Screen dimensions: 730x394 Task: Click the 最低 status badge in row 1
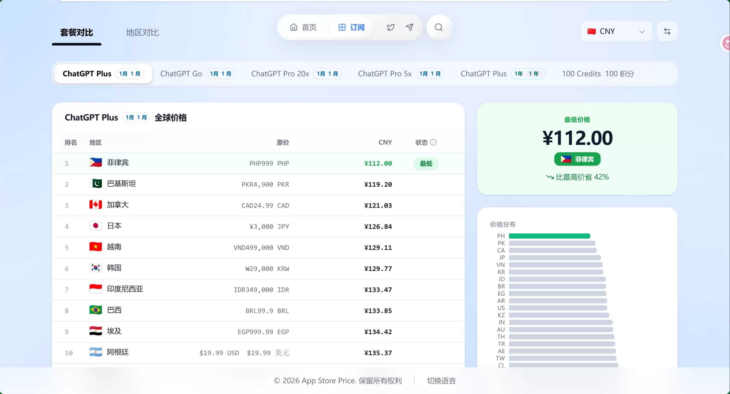[426, 164]
